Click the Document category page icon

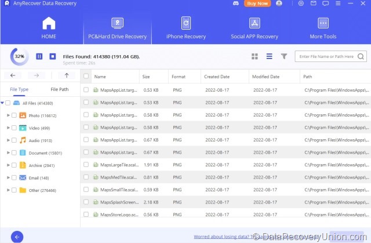click(x=23, y=153)
